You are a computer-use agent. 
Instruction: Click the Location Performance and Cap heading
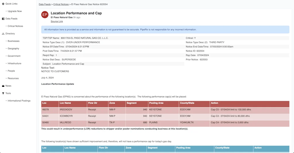(76, 13)
